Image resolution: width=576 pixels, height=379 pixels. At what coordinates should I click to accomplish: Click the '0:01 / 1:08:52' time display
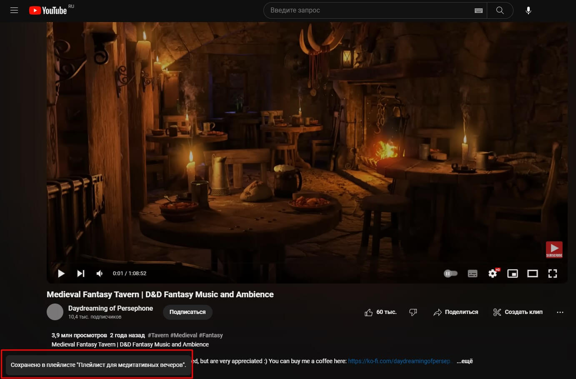pyautogui.click(x=130, y=274)
